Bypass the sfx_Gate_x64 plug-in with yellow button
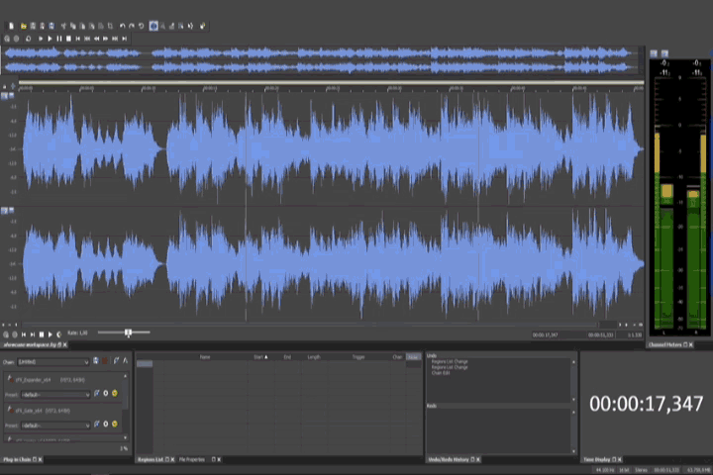The image size is (713, 475). coord(114,425)
